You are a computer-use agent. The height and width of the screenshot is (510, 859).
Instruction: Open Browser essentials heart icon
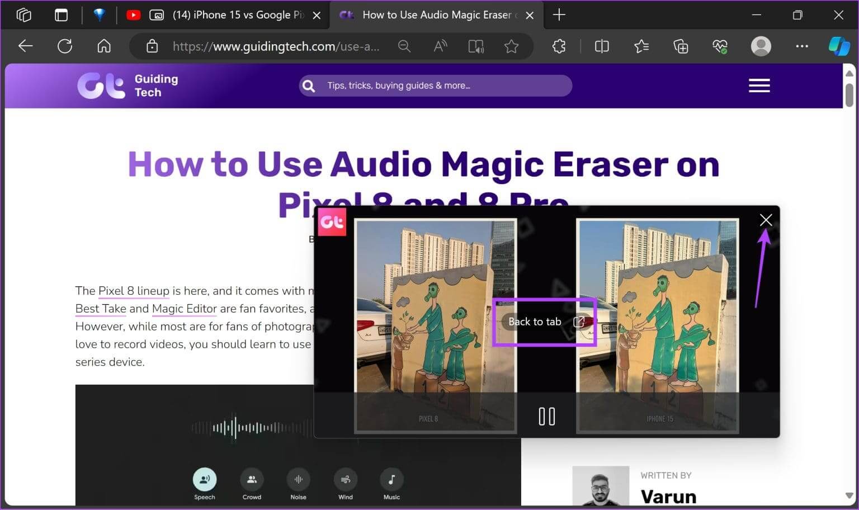(x=720, y=46)
